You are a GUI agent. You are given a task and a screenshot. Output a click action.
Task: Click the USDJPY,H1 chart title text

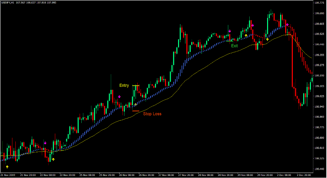8,3
